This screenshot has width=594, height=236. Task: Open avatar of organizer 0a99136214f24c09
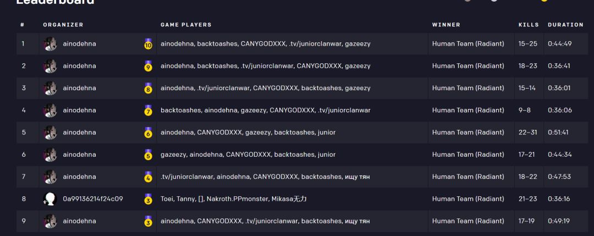(x=50, y=199)
